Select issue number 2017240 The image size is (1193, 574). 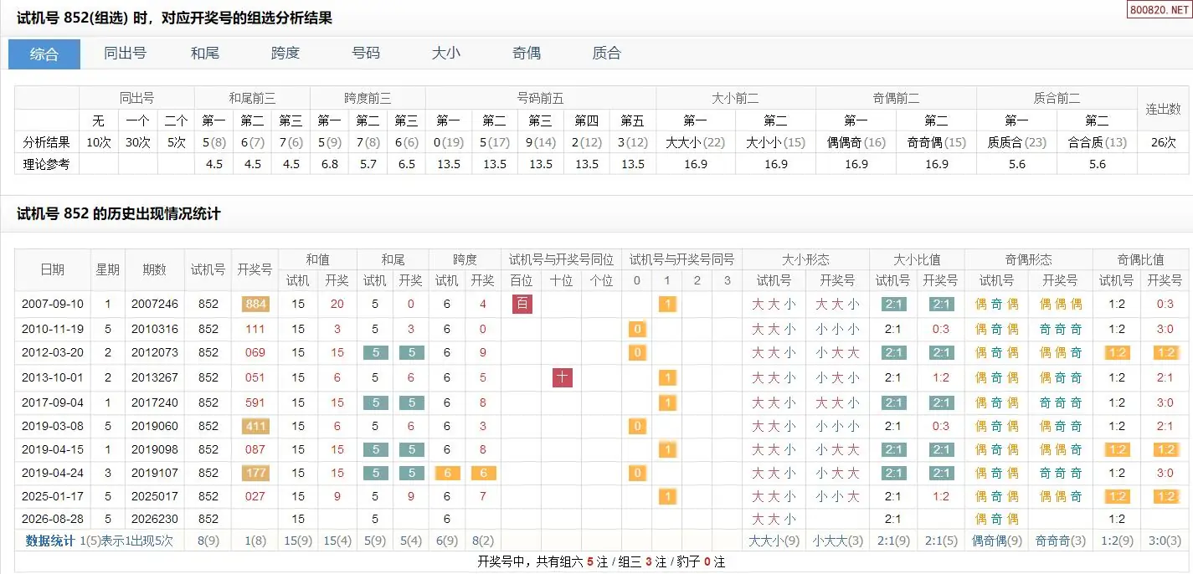pyautogui.click(x=155, y=402)
